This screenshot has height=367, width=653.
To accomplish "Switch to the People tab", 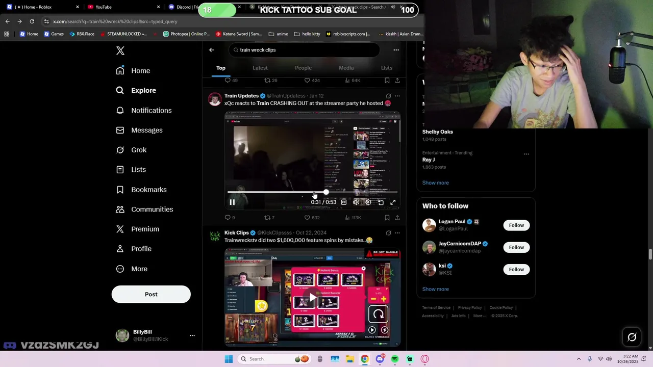I will pos(303,68).
